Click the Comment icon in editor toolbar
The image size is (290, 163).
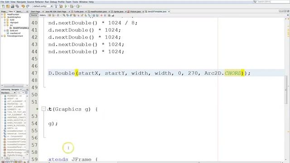[109, 15]
